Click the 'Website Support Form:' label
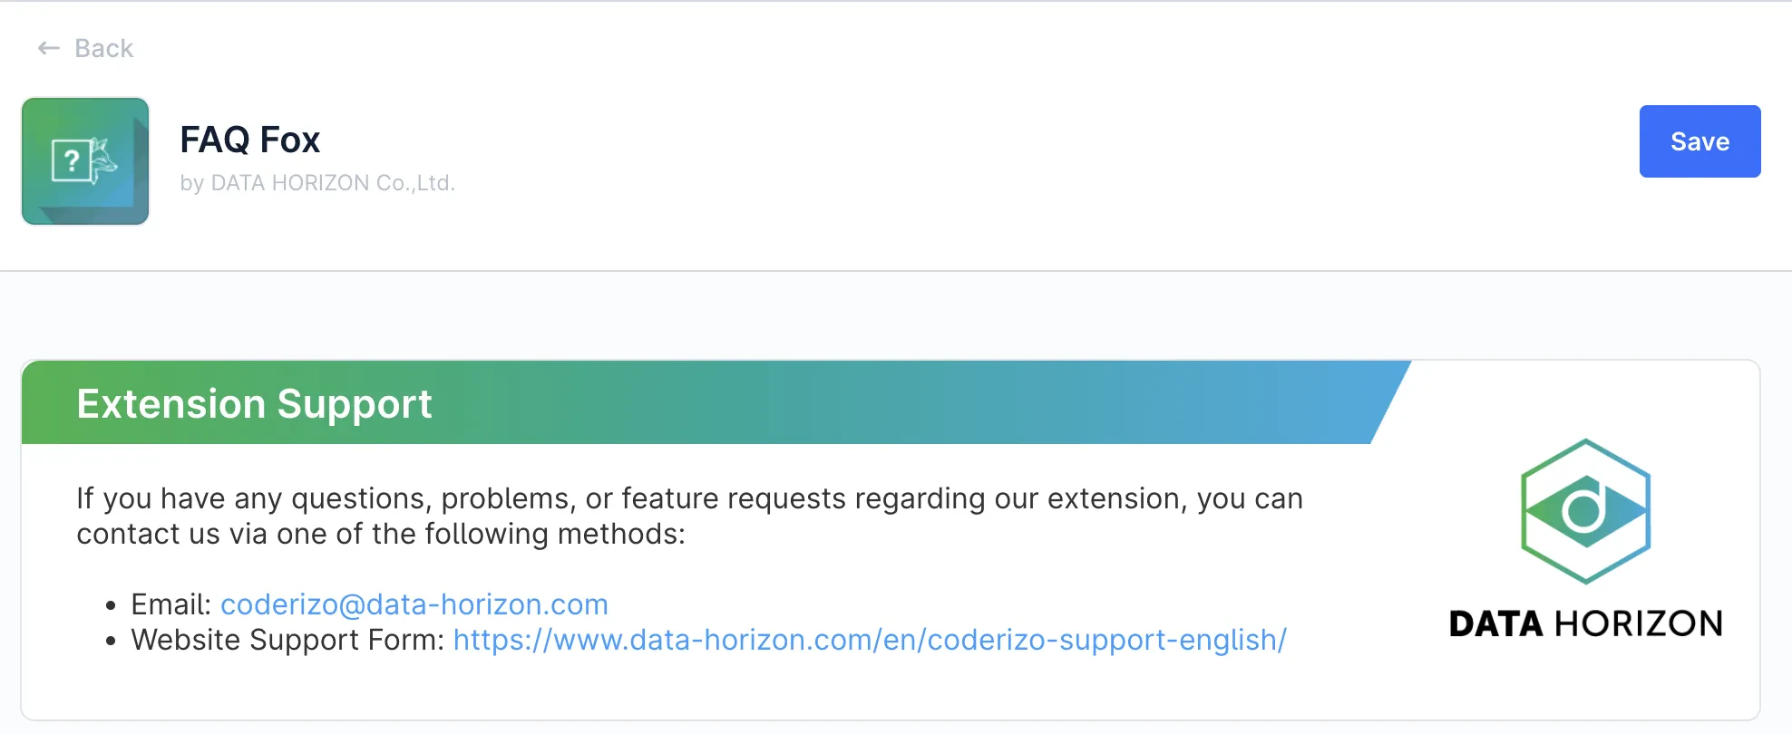1792x734 pixels. [287, 640]
